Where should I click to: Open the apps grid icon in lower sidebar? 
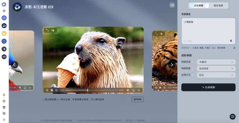click(4, 107)
